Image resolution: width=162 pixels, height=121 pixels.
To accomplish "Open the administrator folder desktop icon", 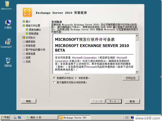I will (7, 5).
